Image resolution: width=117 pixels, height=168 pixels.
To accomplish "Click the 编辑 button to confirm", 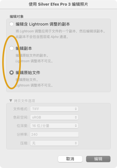I will 98,159.
